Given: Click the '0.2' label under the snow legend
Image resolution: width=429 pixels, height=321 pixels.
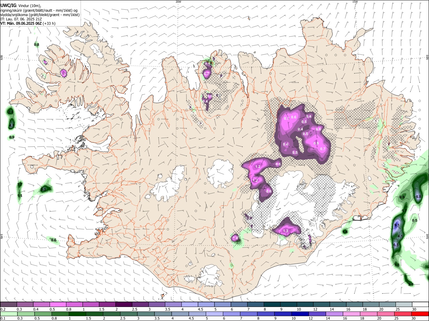Looking at the screenshot, I should (3, 309).
